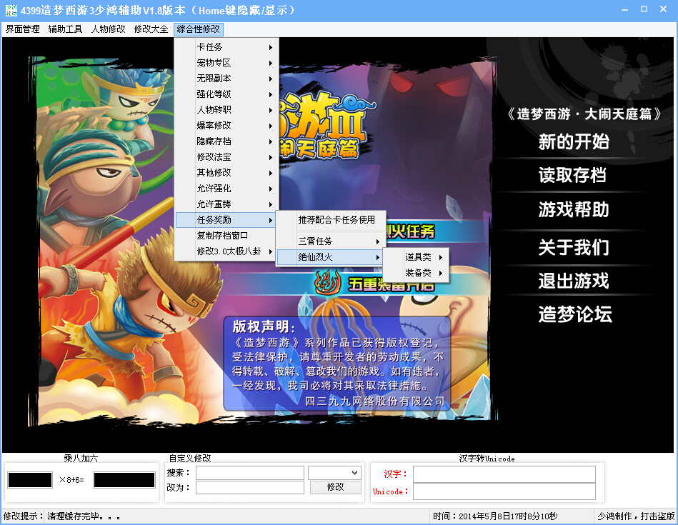Open 游戏帮助 game help
The height and width of the screenshot is (525, 678).
click(x=574, y=210)
